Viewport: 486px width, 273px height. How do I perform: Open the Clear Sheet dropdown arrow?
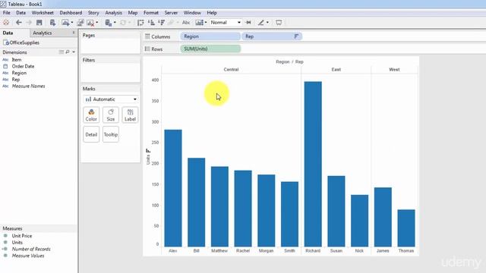tap(97, 23)
